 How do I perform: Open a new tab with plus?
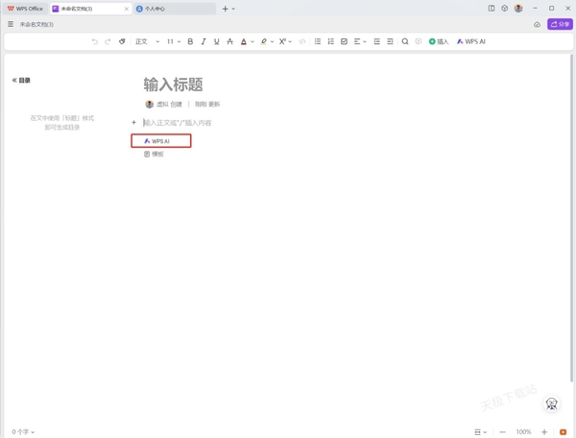point(225,9)
